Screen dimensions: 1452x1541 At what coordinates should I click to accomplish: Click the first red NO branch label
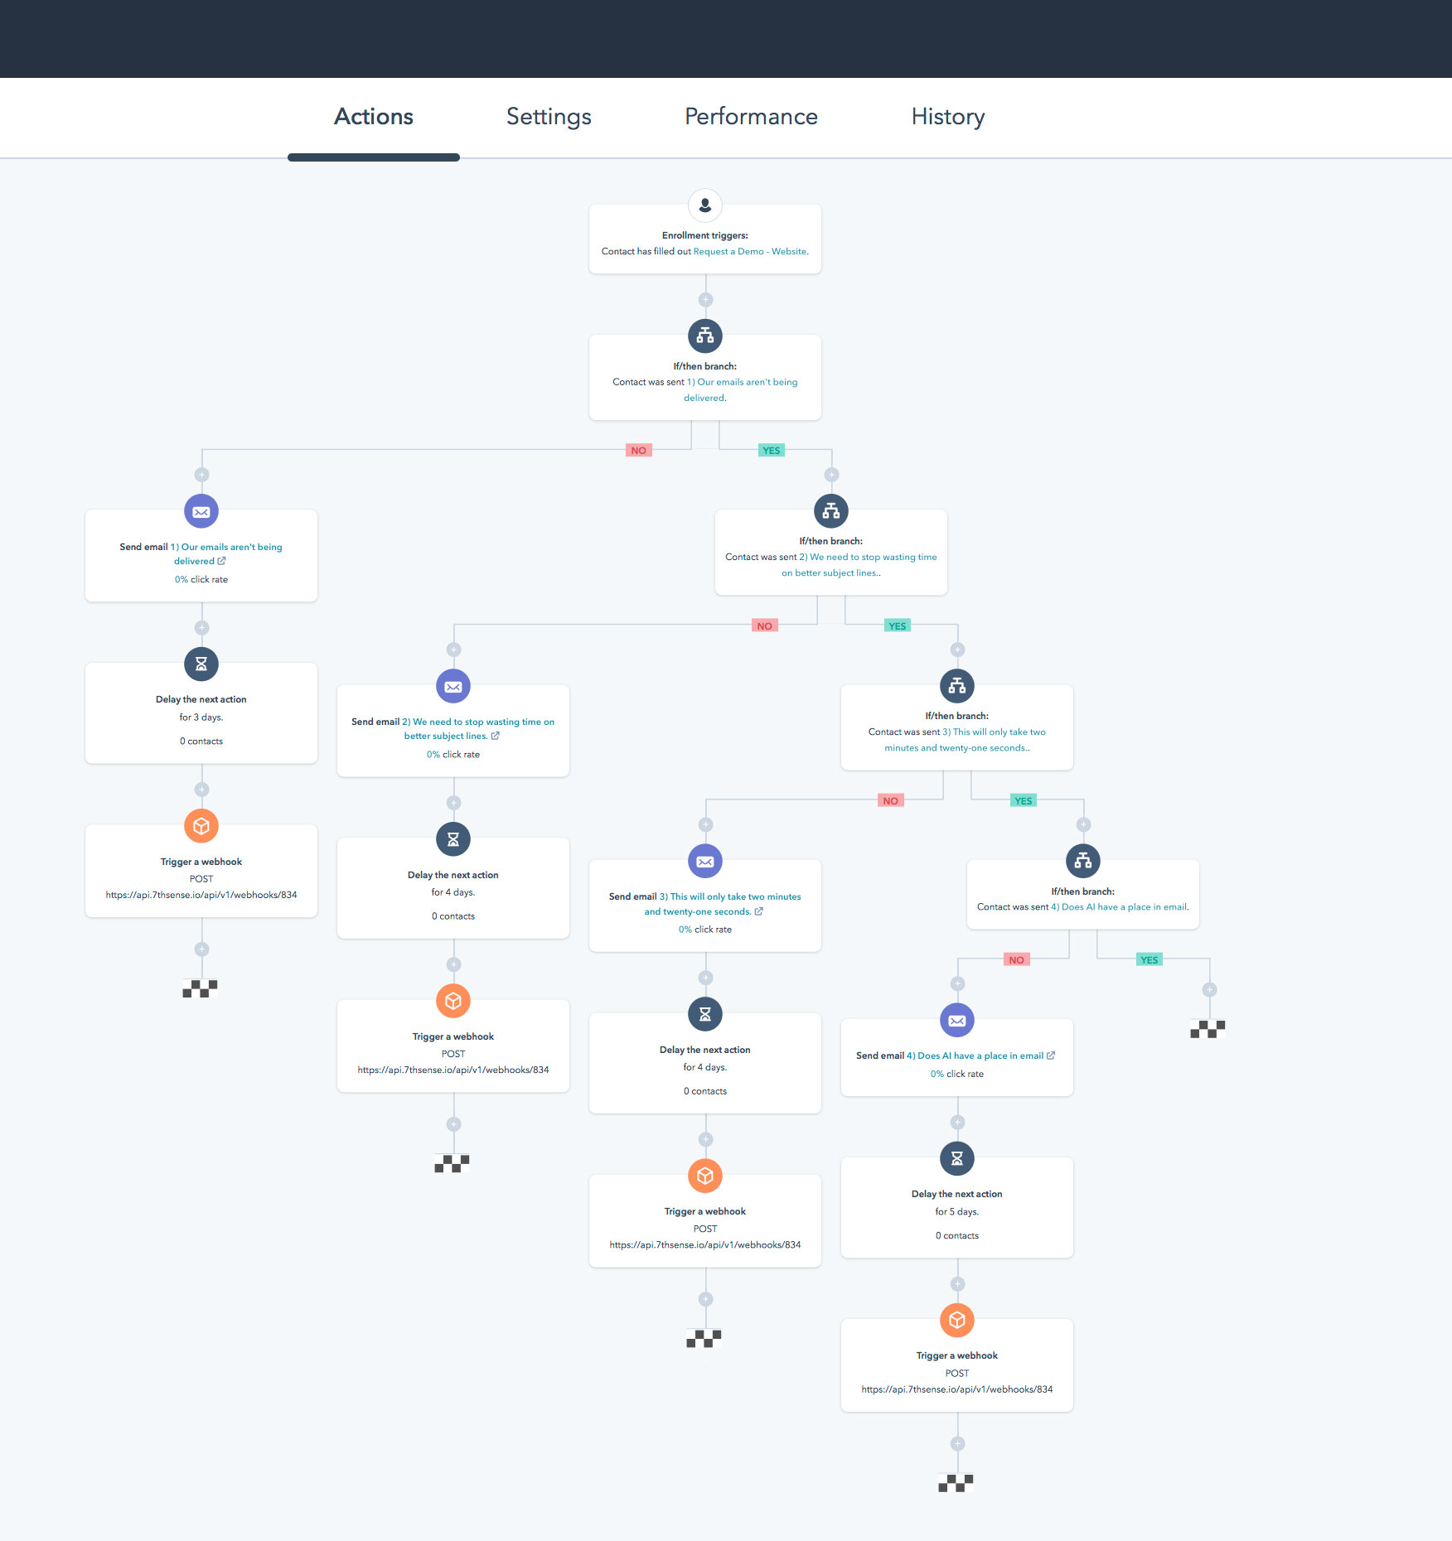(638, 451)
